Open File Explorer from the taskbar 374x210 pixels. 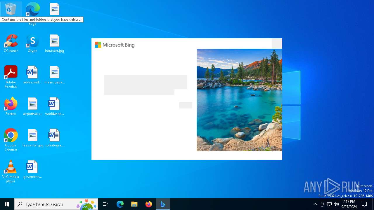coord(134,204)
